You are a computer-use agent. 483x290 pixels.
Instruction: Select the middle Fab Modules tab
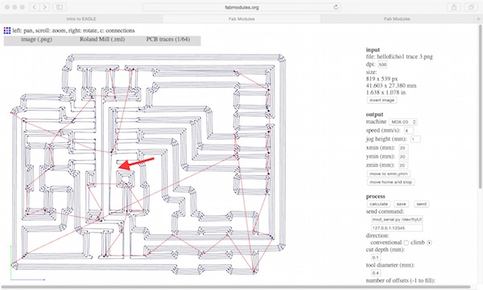pyautogui.click(x=242, y=18)
